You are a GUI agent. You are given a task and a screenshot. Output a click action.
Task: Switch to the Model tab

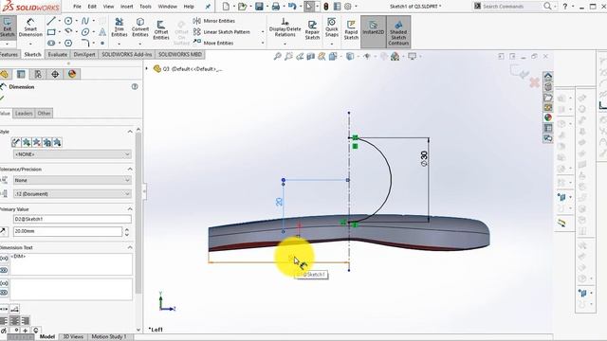click(x=47, y=337)
